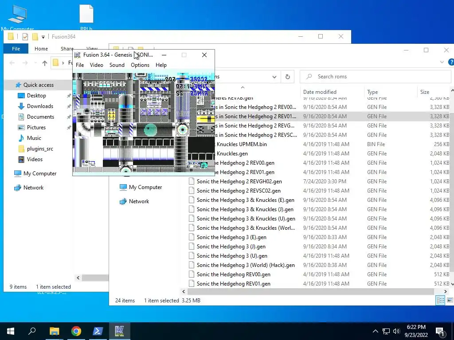Open the Downloads folder in Quick access
This screenshot has height=340, width=454.
pos(40,106)
